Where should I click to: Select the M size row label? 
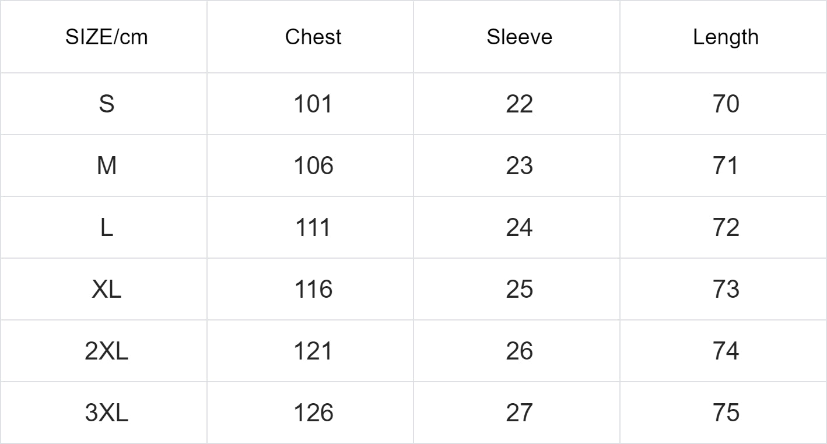[106, 166]
